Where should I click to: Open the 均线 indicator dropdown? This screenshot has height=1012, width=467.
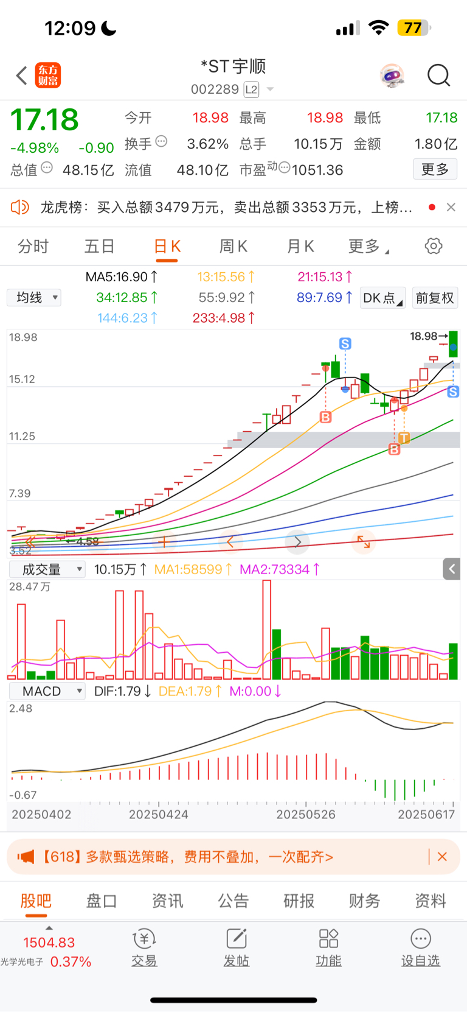tap(34, 297)
